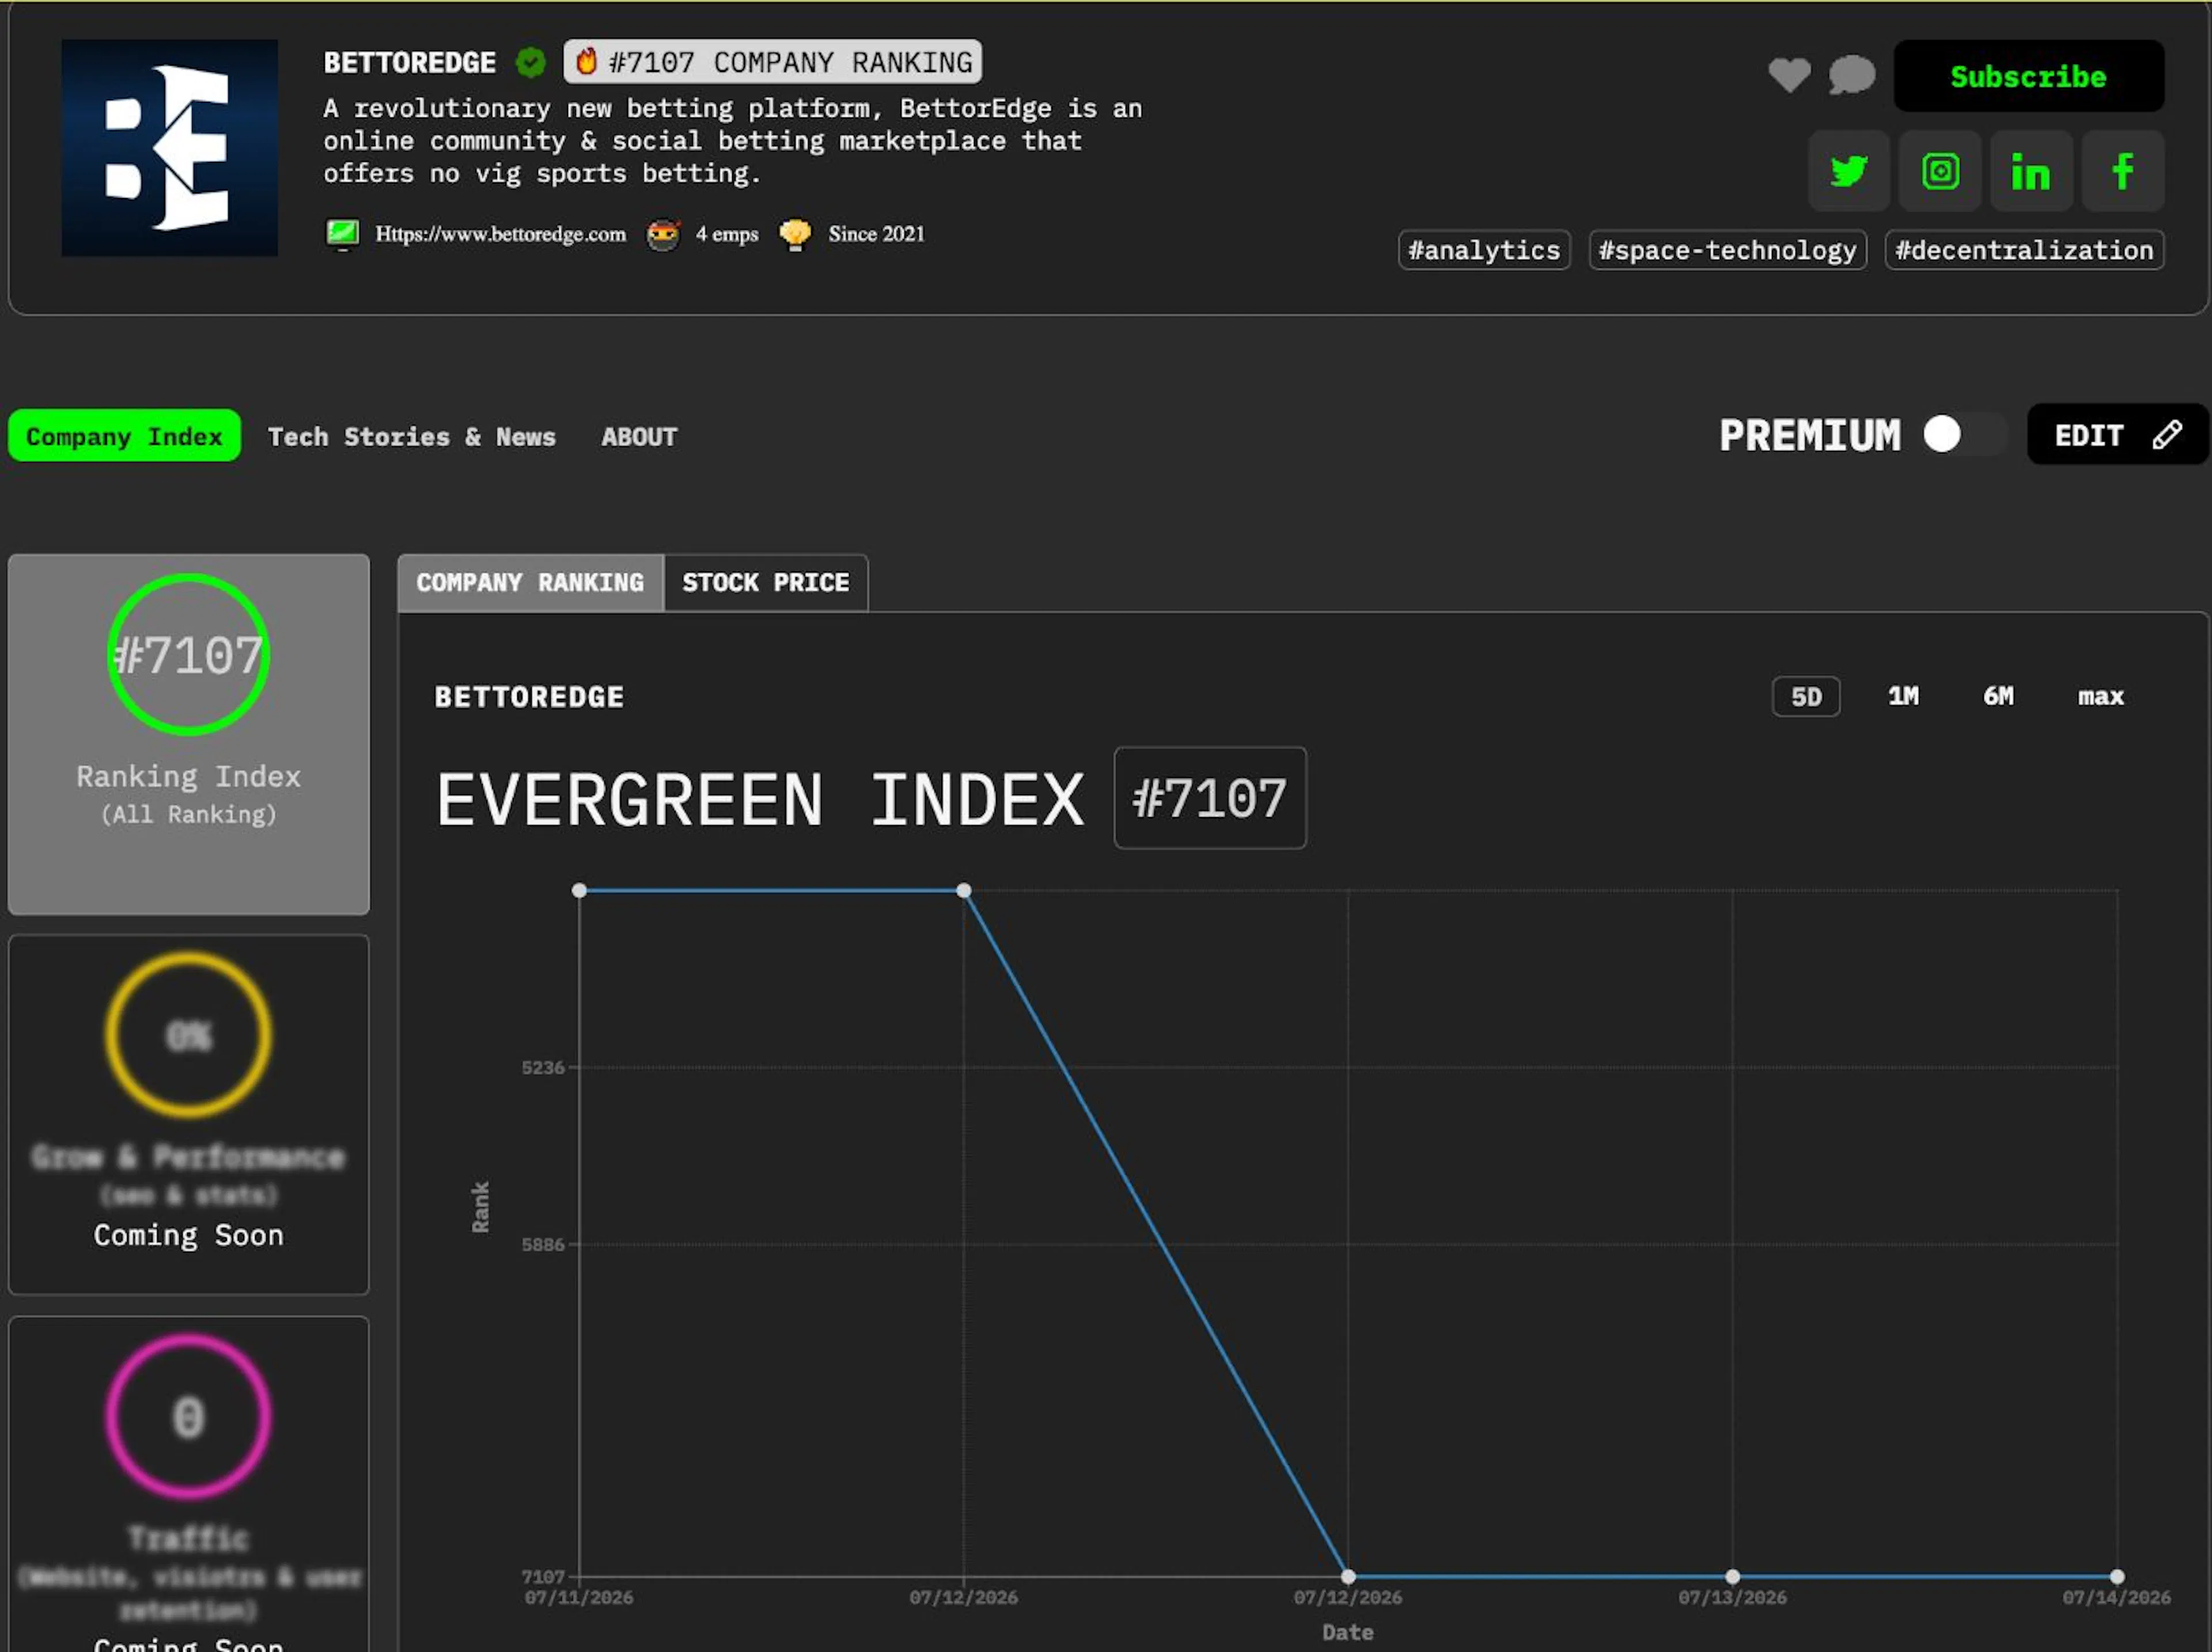Open comments via speech bubble icon

[1851, 75]
